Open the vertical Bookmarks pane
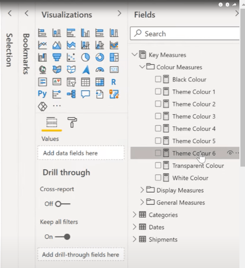Screen dimensions: 245x268 [x=26, y=54]
